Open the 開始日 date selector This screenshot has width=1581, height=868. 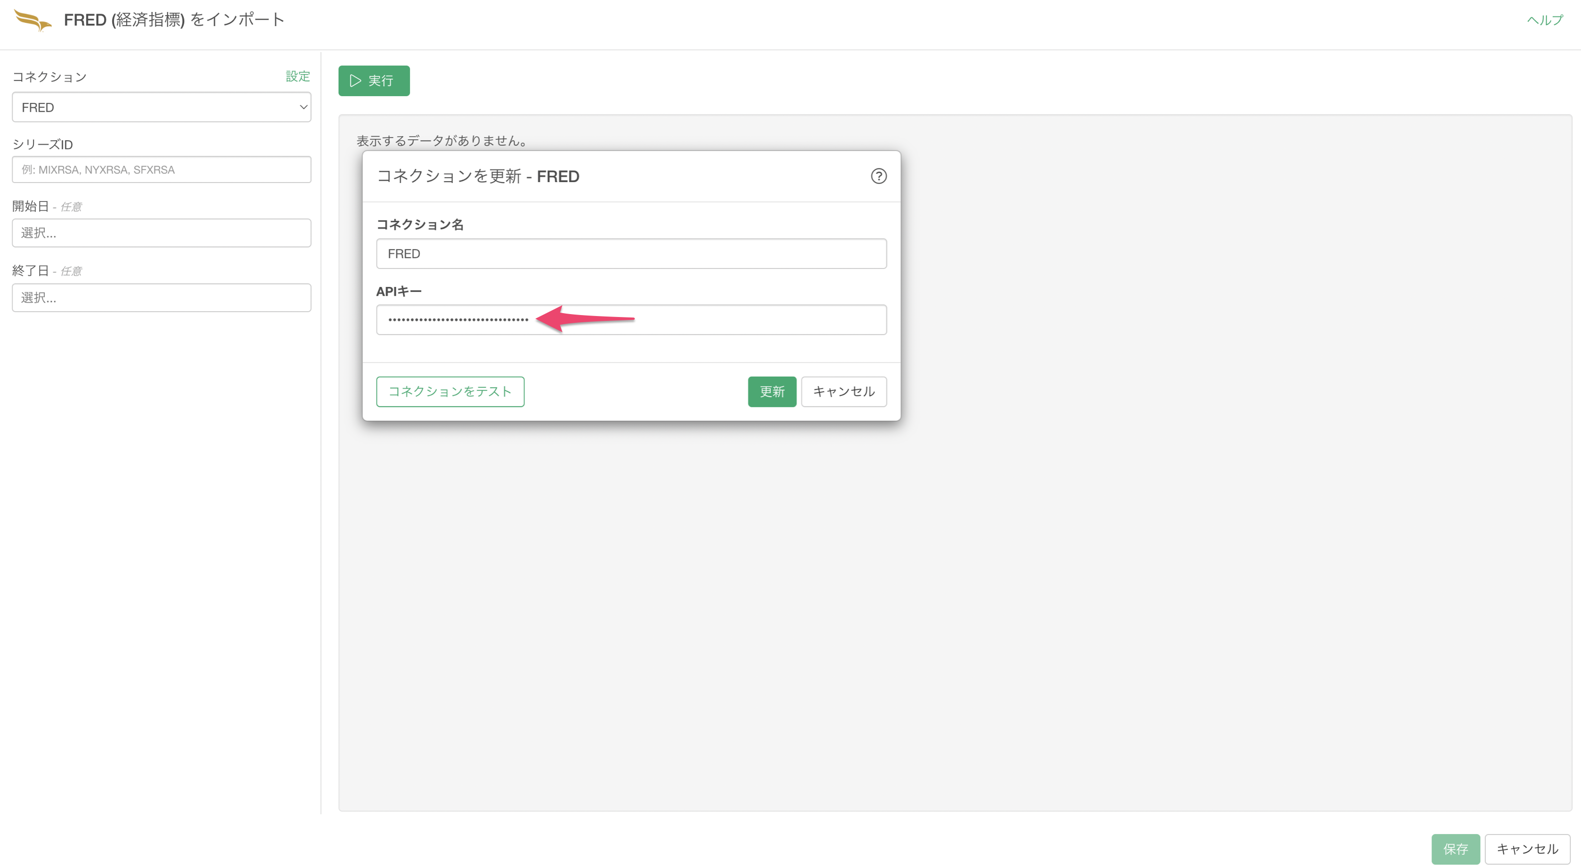(x=162, y=233)
